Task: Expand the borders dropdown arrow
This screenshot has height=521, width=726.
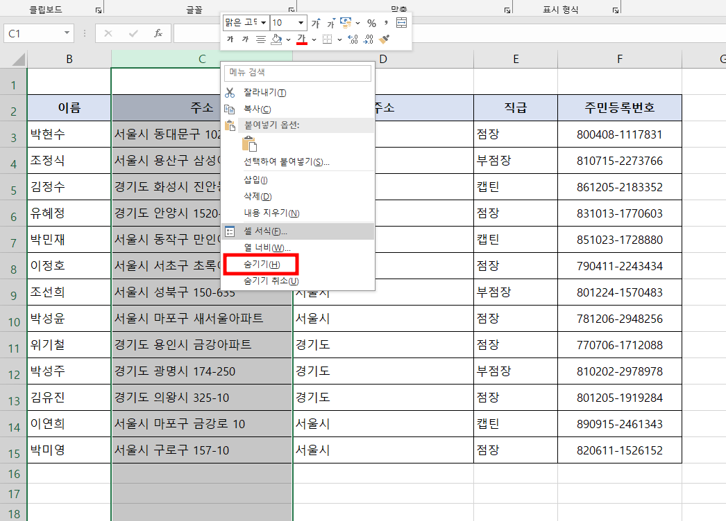Action: pos(339,39)
